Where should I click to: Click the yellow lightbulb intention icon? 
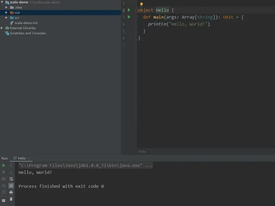(141, 4)
